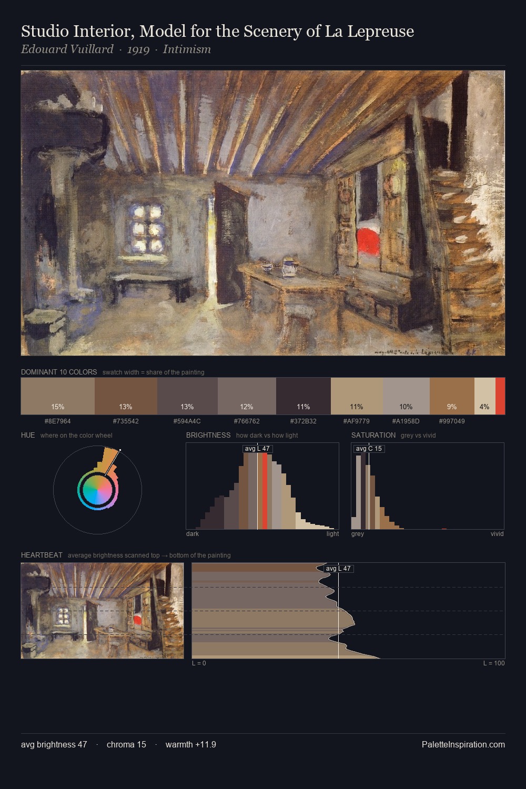Click the 'dark' brightness axis label
The image size is (526, 789).
tap(193, 533)
